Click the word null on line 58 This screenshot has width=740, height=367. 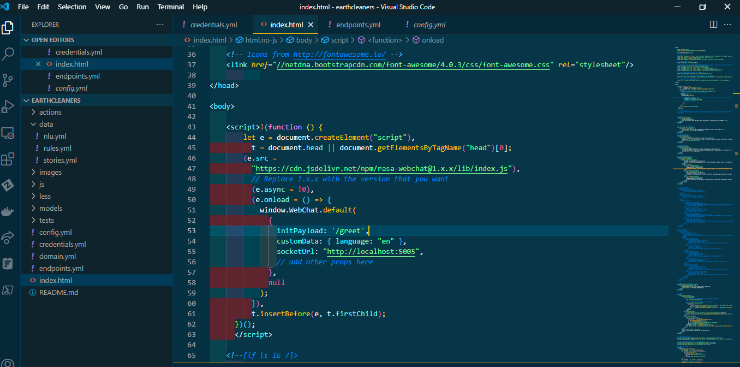[277, 282]
